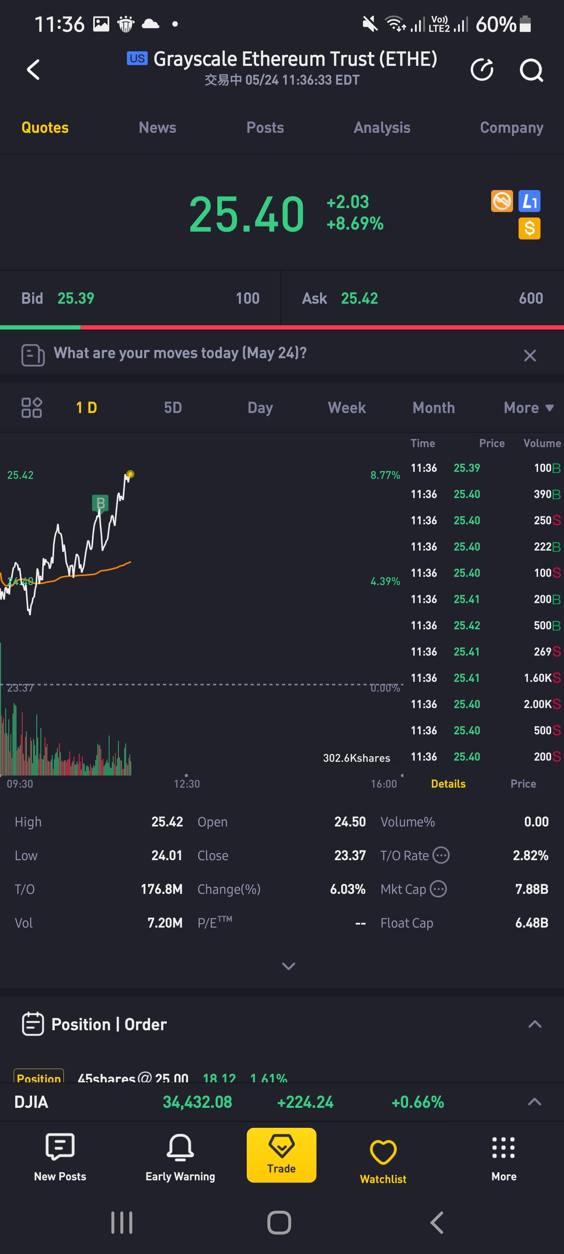Screen dimensions: 564x1254
Task: Show the Details trades view
Action: pos(448,784)
